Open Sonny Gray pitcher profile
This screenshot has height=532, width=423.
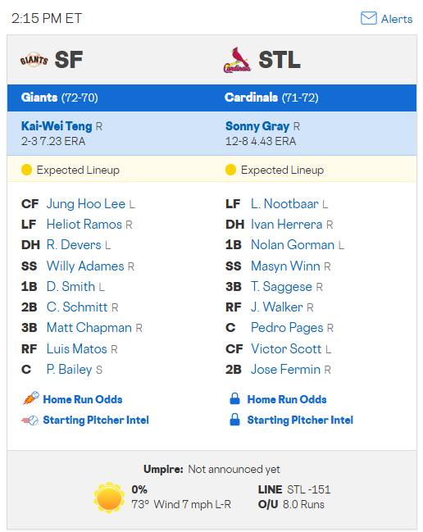point(257,126)
